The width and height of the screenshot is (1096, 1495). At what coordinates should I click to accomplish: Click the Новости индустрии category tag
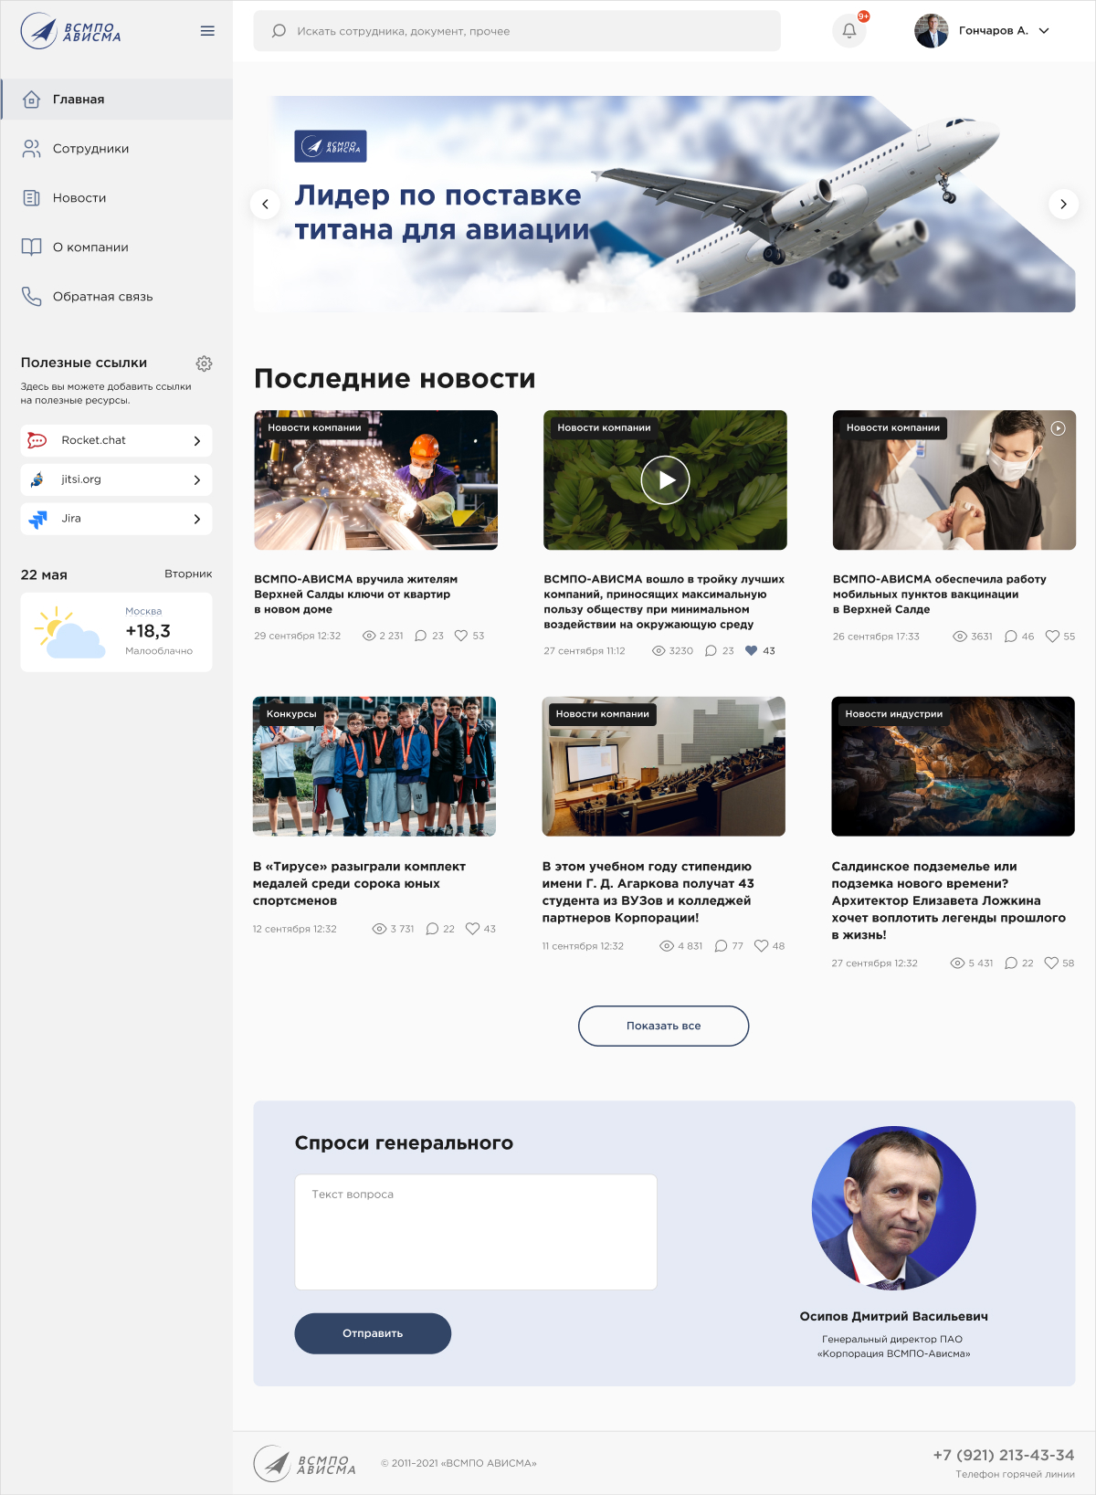[894, 714]
